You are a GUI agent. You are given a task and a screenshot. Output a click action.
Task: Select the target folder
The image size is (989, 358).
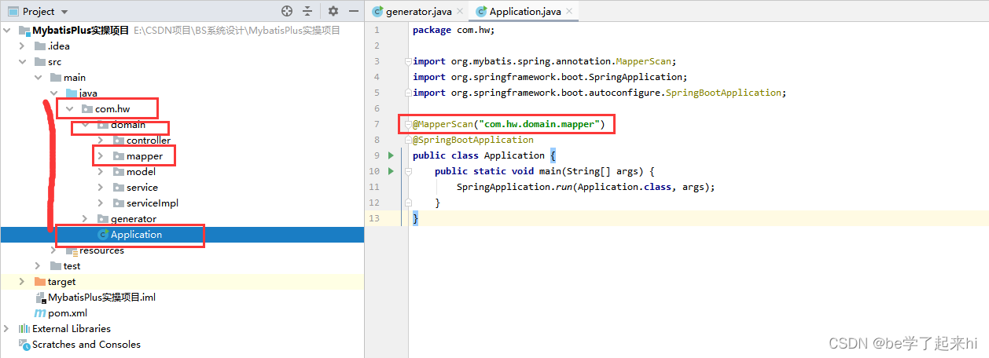(x=61, y=282)
